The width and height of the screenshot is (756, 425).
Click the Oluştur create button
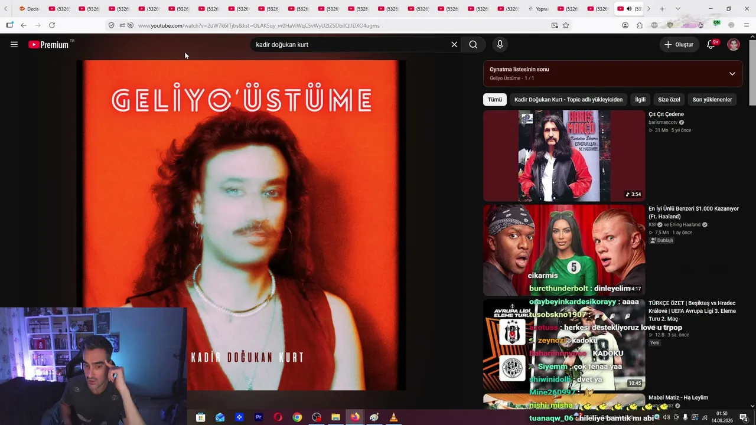click(x=679, y=44)
